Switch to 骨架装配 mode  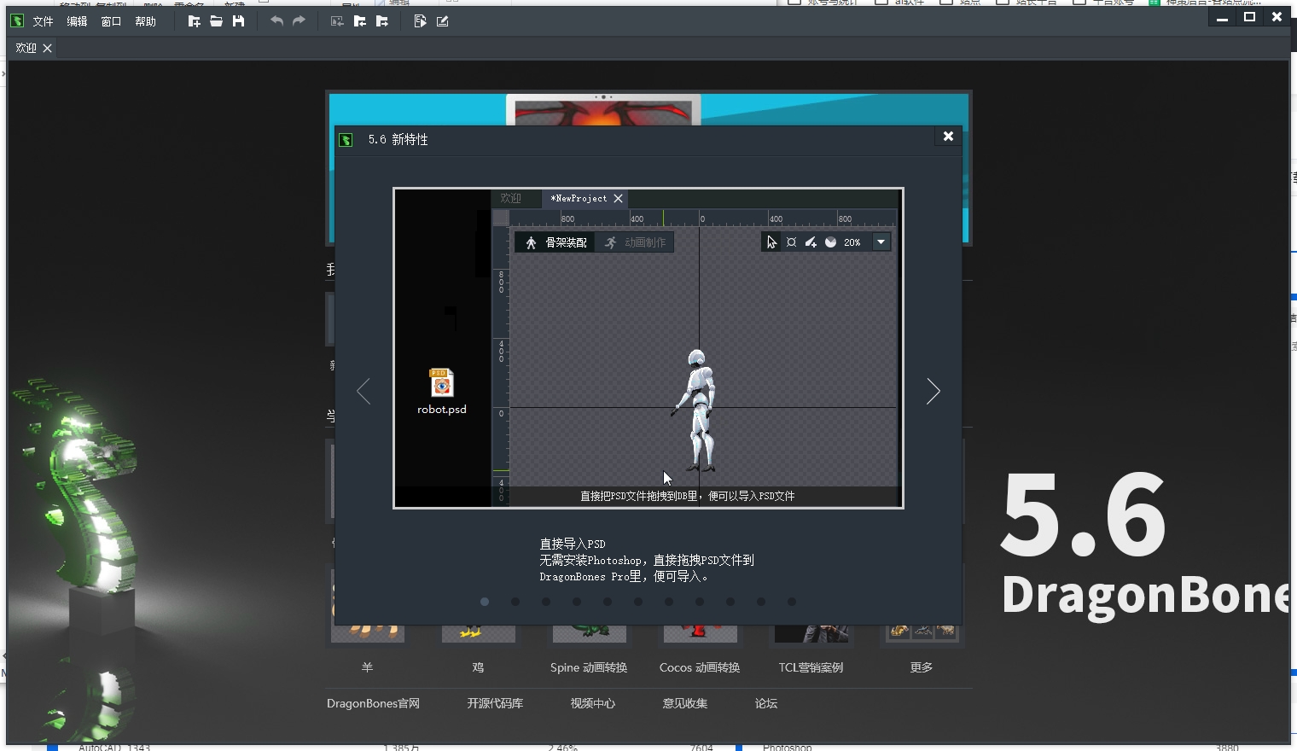point(554,242)
